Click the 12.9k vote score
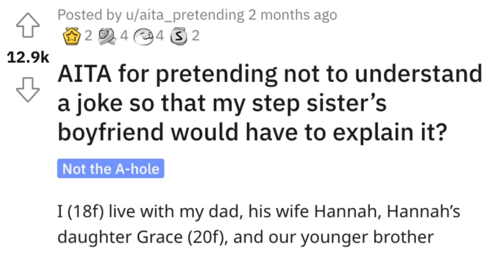Viewport: 489px width, 255px height. 28,57
